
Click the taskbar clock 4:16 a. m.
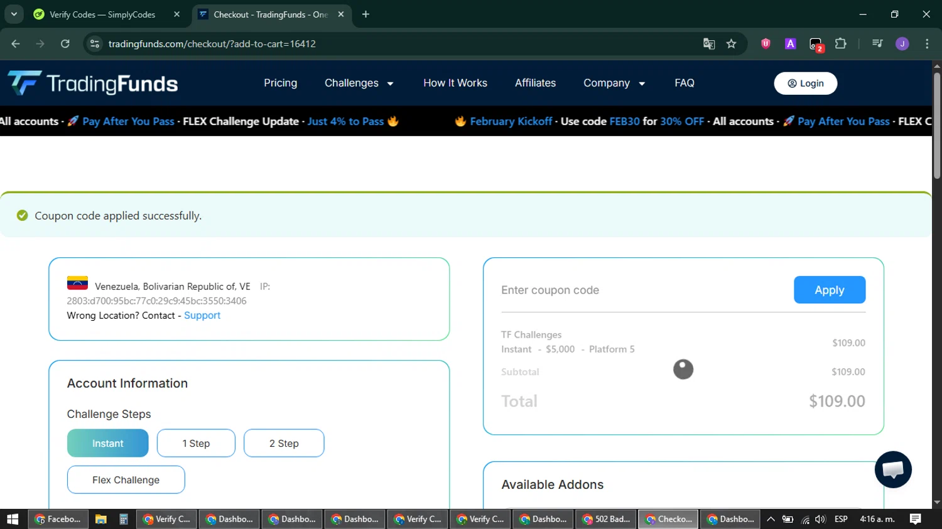coord(877,519)
